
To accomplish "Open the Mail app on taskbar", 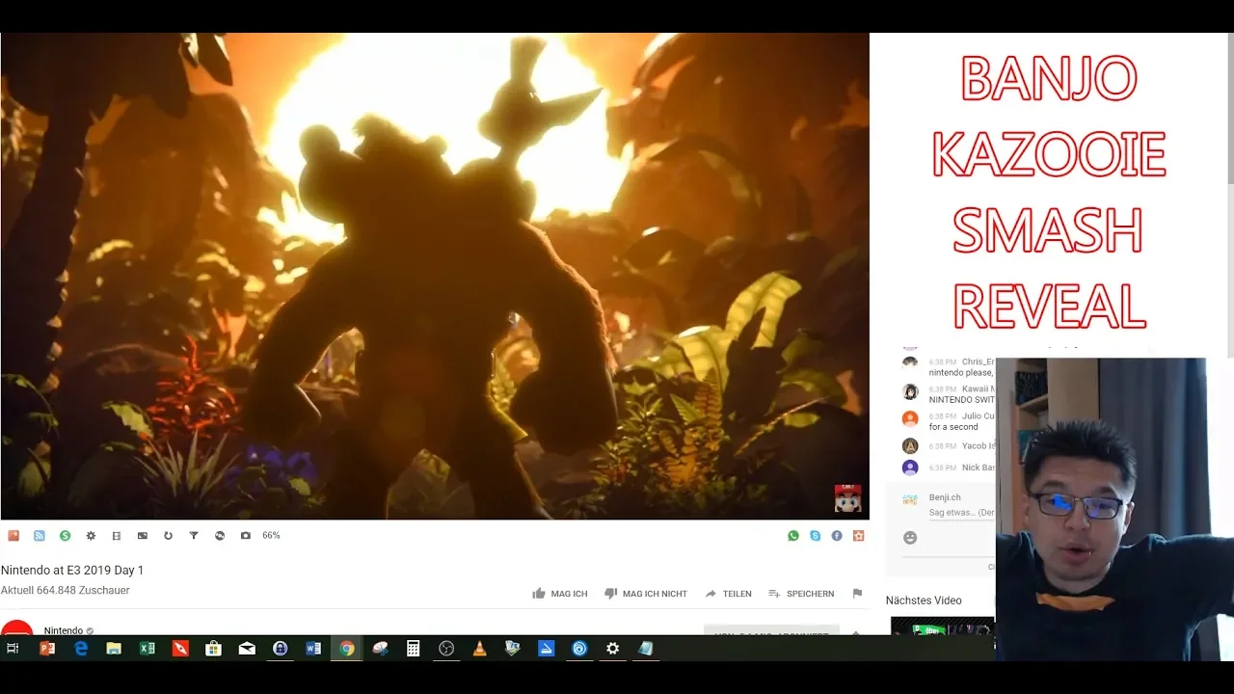I will pyautogui.click(x=247, y=649).
